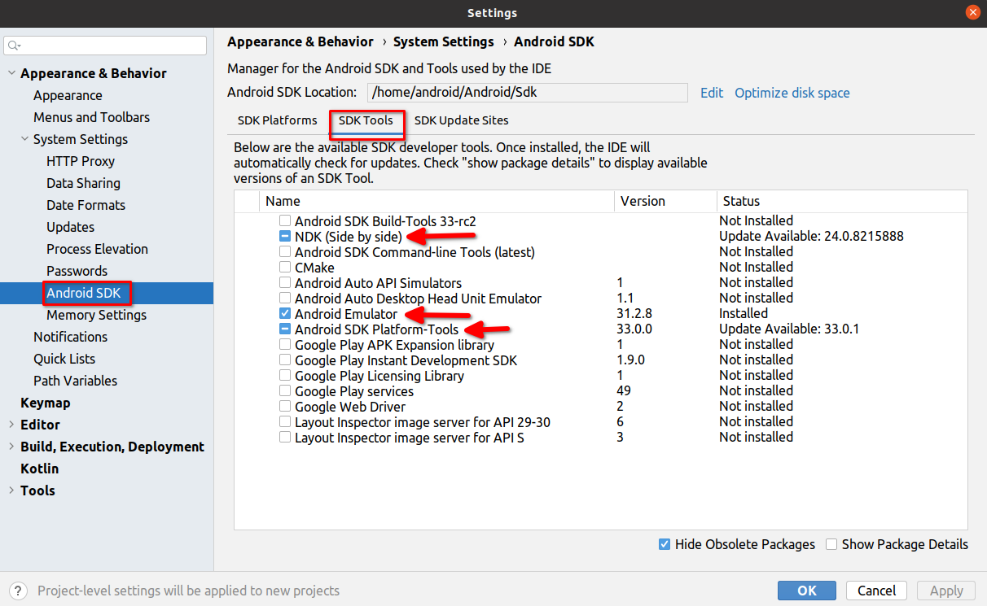Select HTTP Proxy in the sidebar
The image size is (987, 606).
point(81,161)
